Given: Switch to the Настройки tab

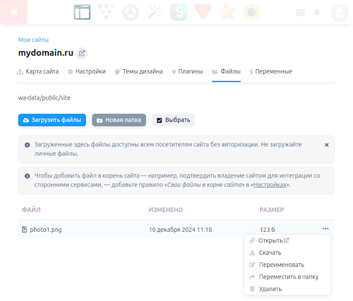Looking at the screenshot, I should coord(86,72).
